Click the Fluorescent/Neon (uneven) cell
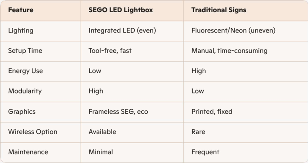 coord(233,30)
